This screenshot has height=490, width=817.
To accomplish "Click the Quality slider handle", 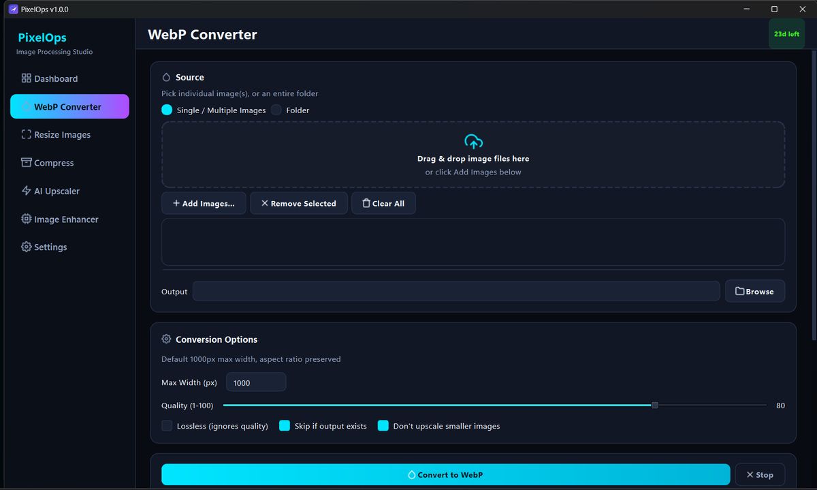I will (655, 405).
